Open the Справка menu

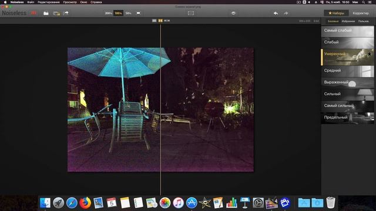96,2
